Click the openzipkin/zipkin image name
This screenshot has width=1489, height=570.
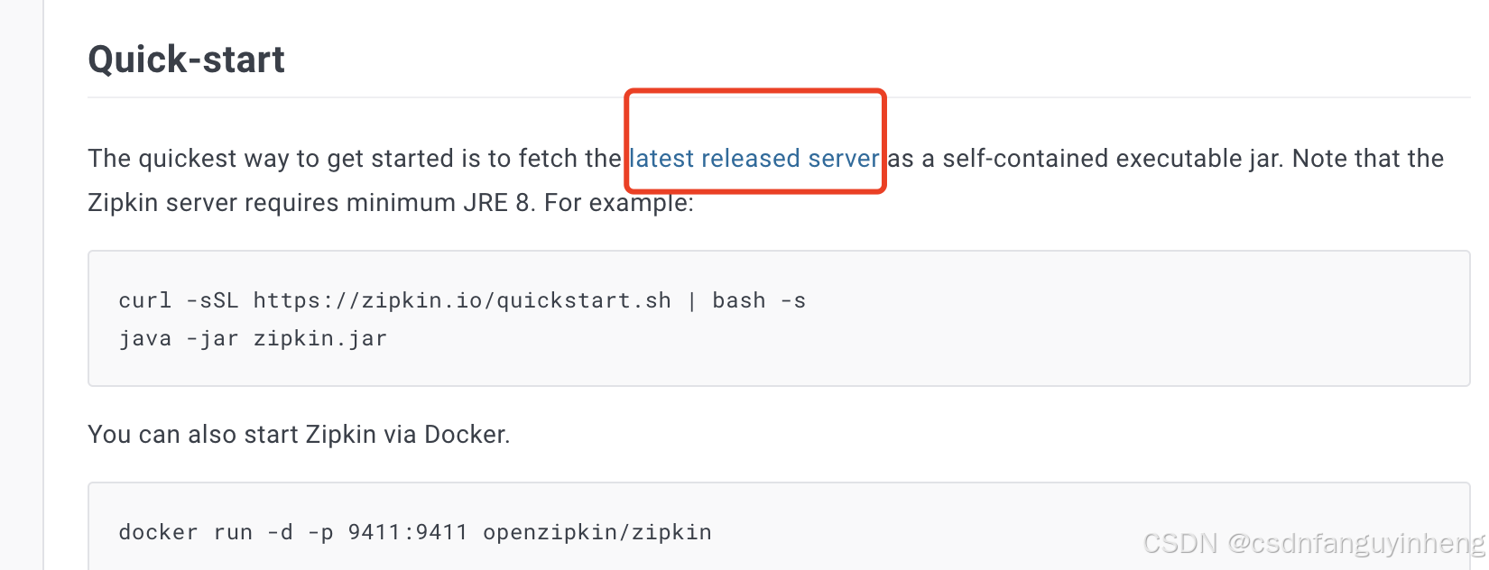pos(597,532)
